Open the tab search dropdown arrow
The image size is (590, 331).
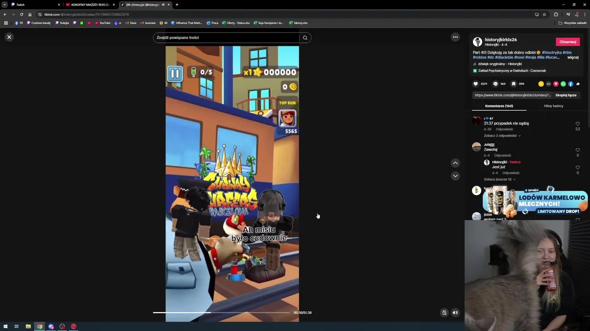(4, 5)
